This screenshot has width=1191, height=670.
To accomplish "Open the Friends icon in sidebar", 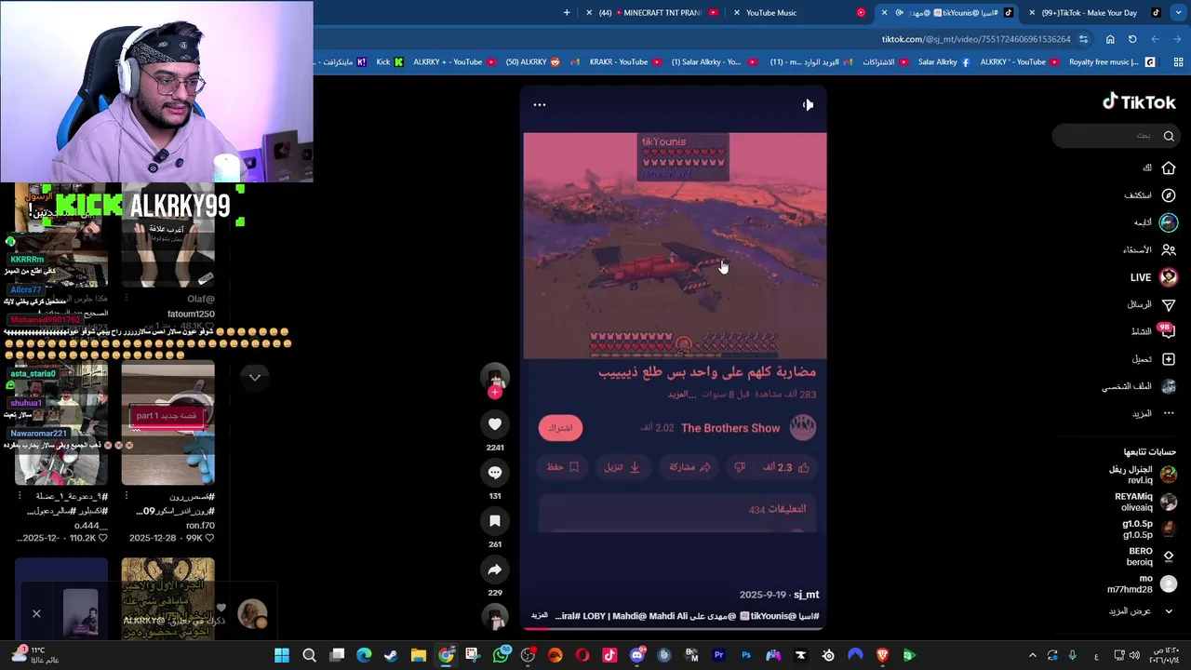I will (1169, 249).
